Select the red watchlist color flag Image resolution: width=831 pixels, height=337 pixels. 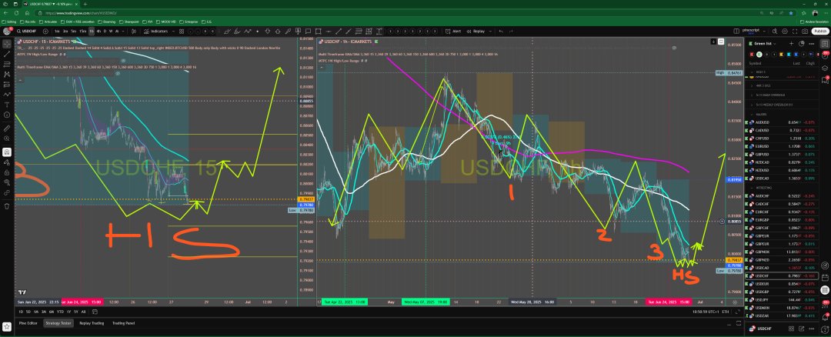coord(752,54)
